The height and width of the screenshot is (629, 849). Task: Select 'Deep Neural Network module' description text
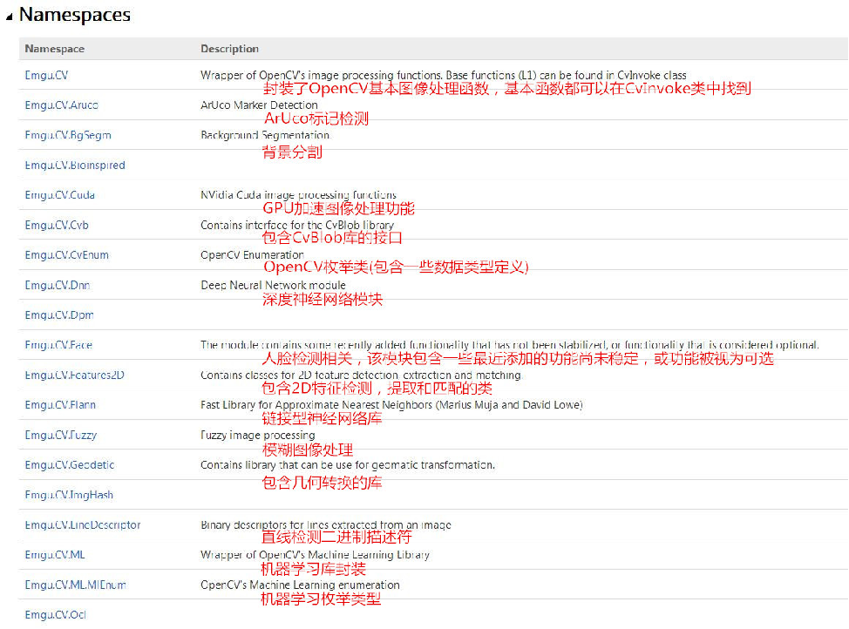273,285
